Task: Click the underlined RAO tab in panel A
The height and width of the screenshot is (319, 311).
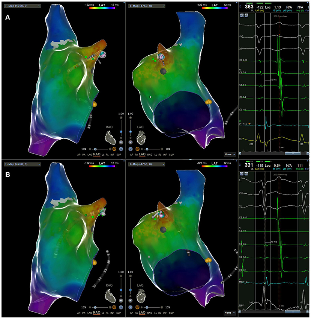Action: pyautogui.click(x=97, y=154)
